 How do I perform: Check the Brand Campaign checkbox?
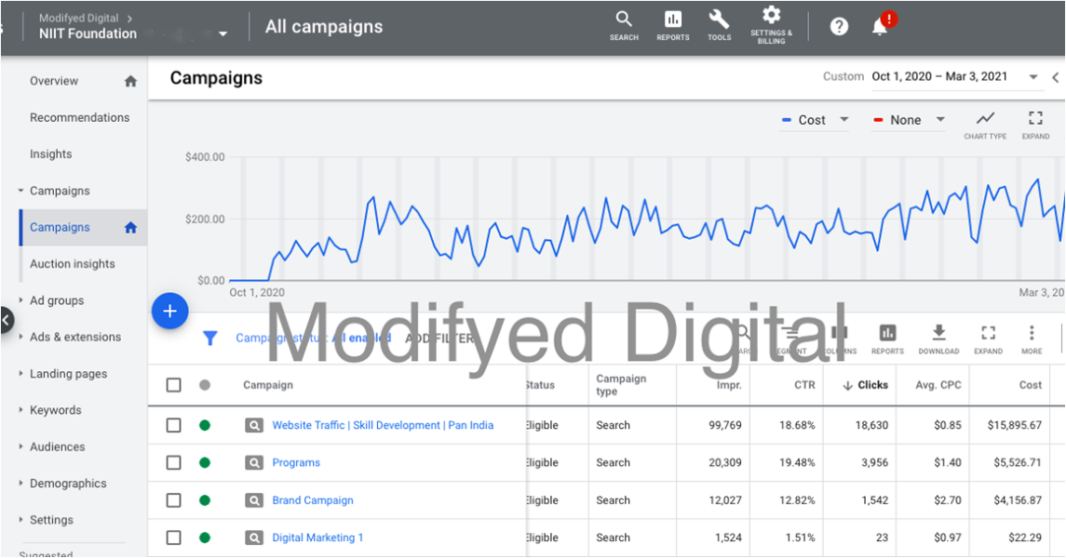click(x=173, y=500)
